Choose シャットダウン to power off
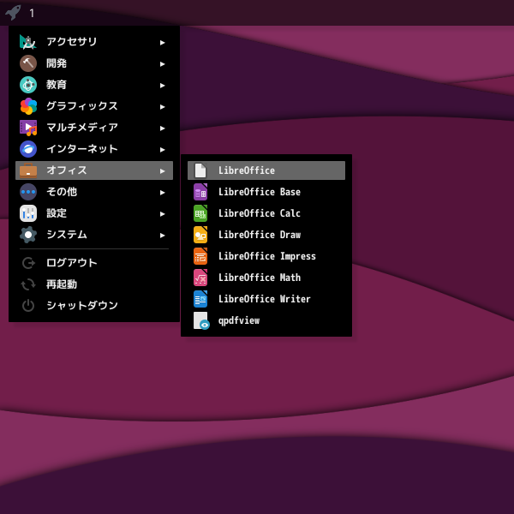 pyautogui.click(x=94, y=306)
